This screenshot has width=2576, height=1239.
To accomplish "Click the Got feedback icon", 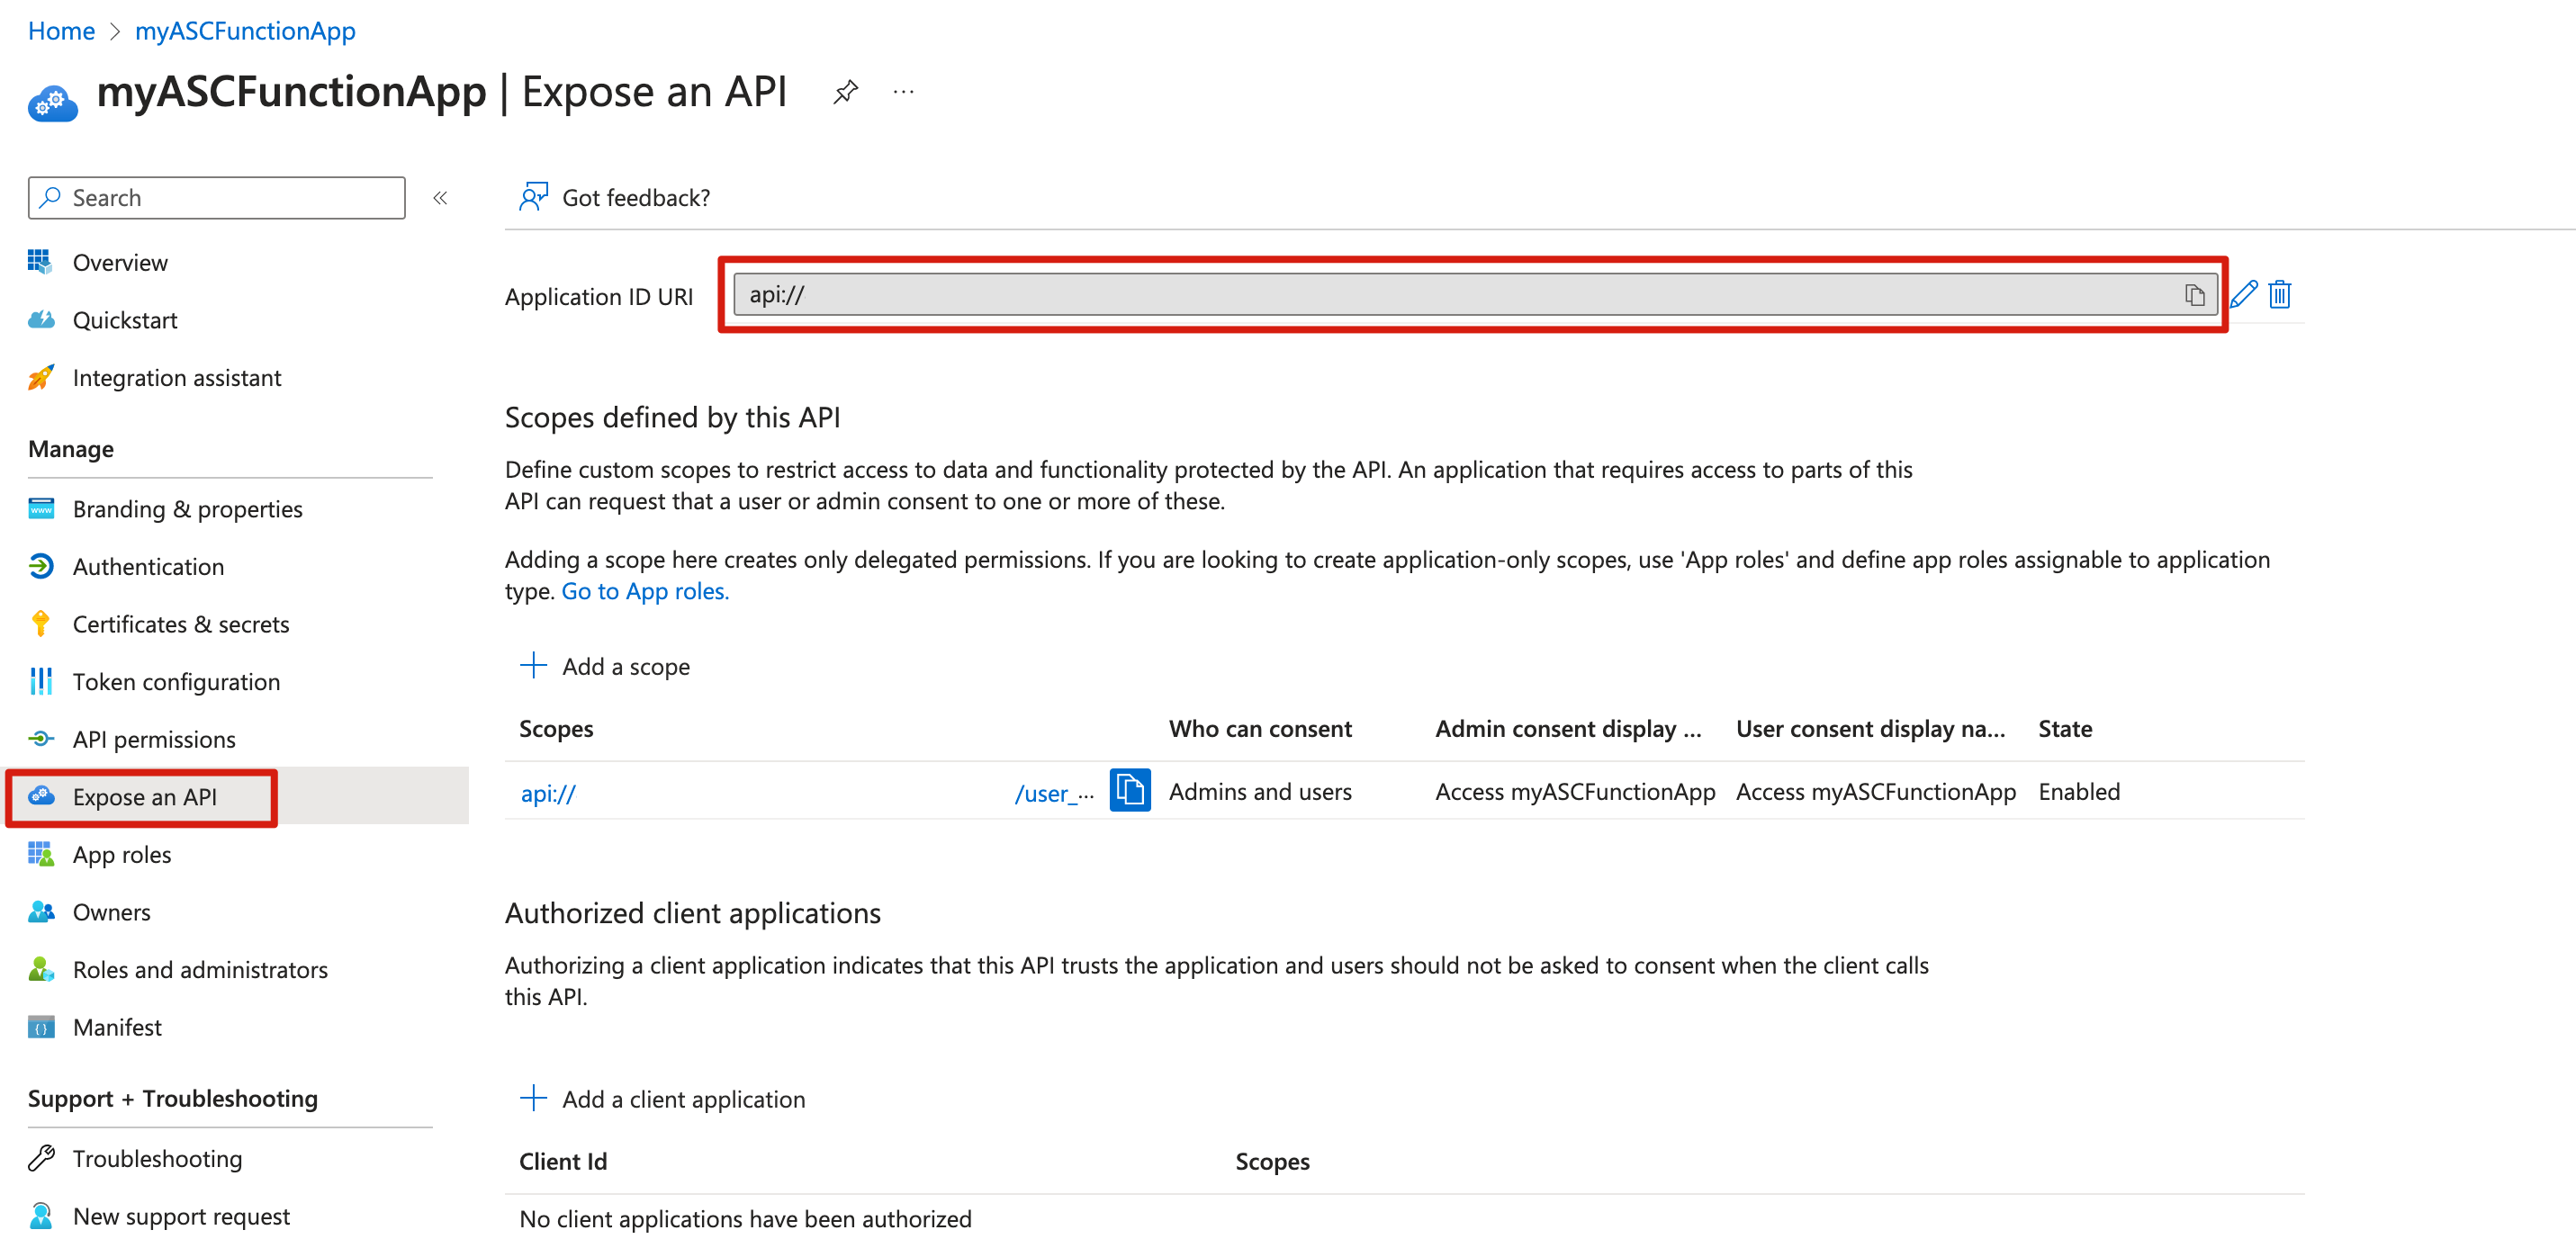I will pos(533,197).
